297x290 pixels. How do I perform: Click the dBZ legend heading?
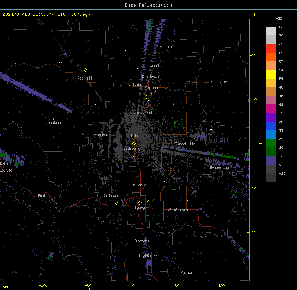(279, 19)
